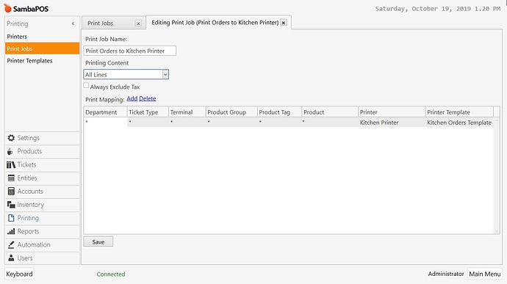
Task: Click the mapping table scroll down arrow
Action: 497,230
